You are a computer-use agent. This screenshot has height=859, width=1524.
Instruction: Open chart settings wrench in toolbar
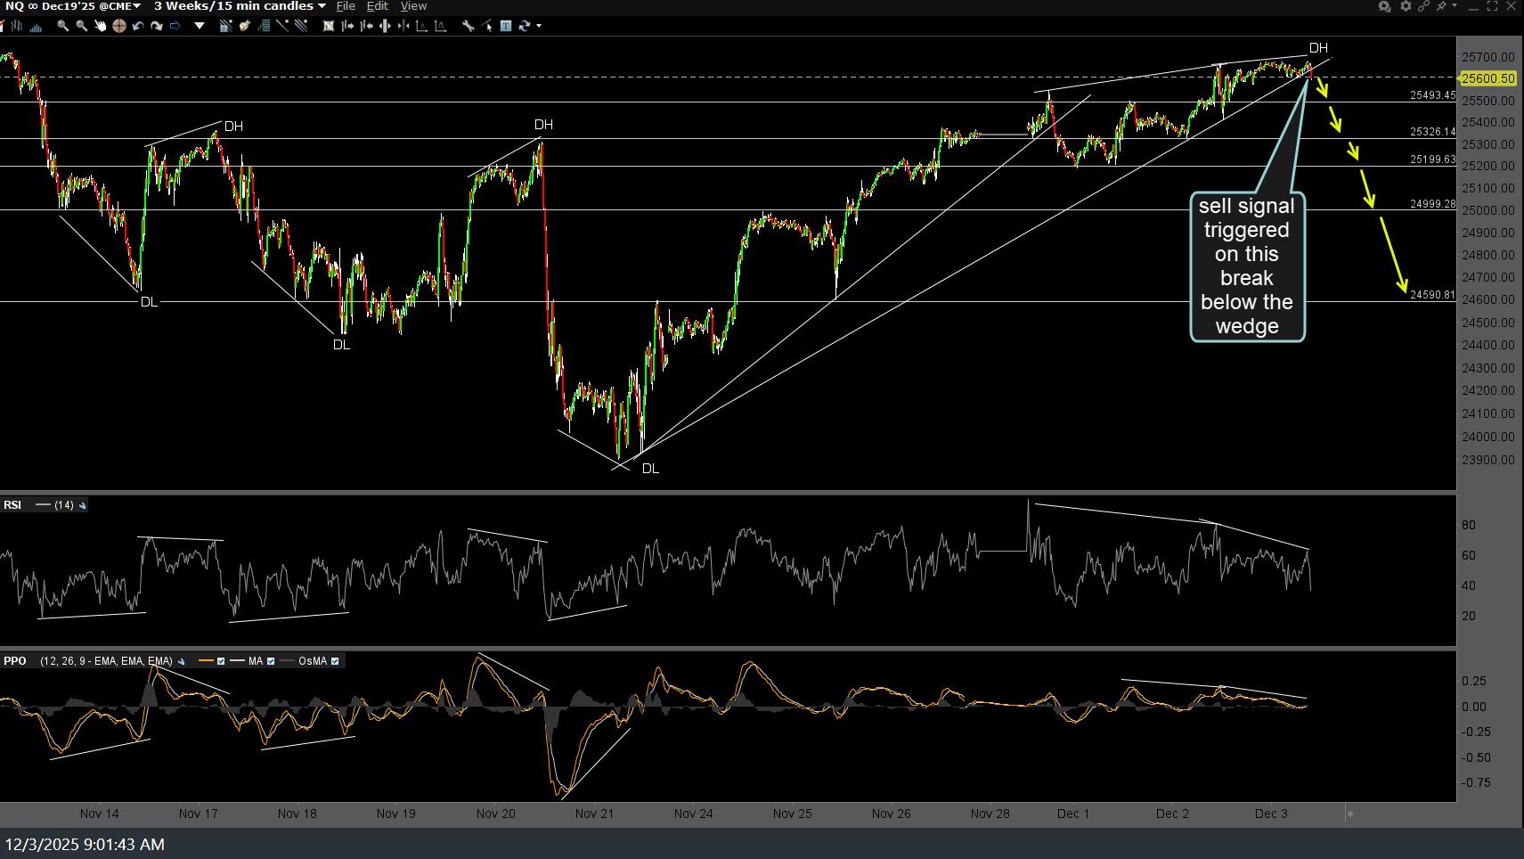468,26
